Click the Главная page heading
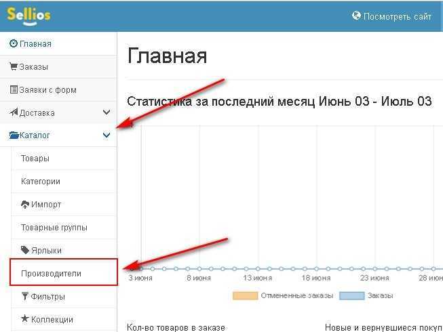443x332 pixels. [168, 56]
